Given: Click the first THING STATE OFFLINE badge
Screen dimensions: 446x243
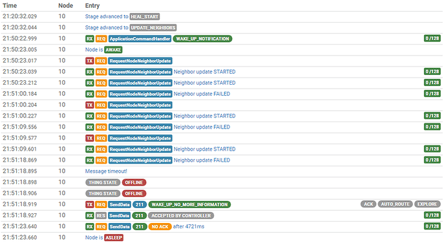Looking at the screenshot, I should tap(134, 182).
